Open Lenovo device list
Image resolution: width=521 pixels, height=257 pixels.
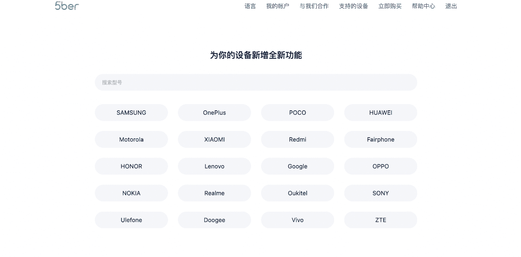click(x=214, y=166)
